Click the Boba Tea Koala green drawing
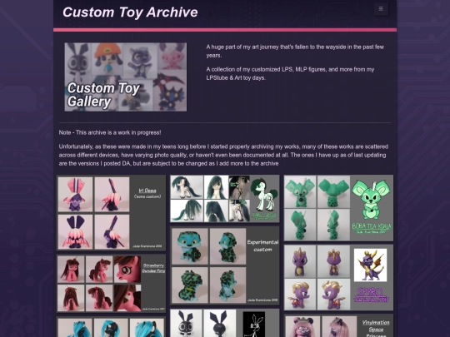 [x=372, y=200]
